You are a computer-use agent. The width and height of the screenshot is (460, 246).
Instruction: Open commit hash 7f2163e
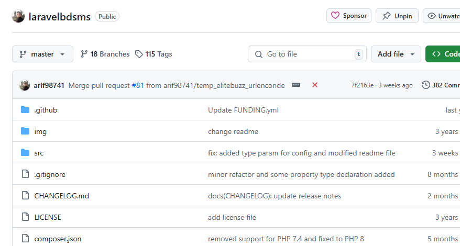click(363, 85)
